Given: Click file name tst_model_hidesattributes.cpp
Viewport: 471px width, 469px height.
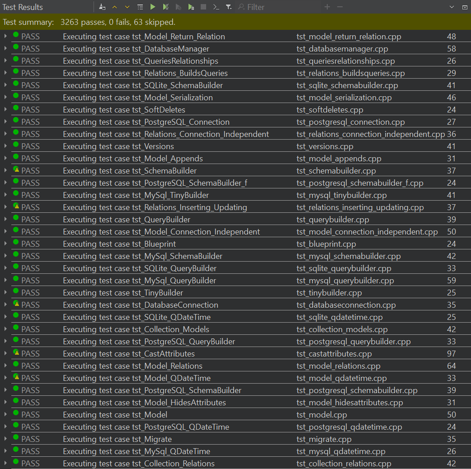Looking at the screenshot, I should pyautogui.click(x=350, y=403).
